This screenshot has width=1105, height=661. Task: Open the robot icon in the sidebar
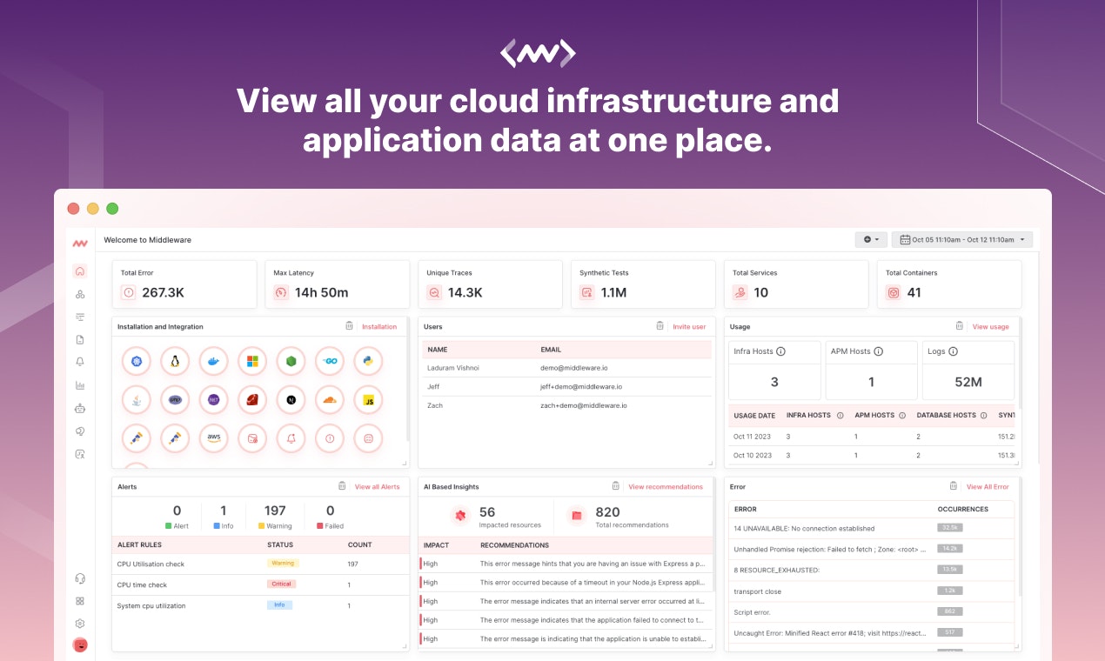click(80, 408)
